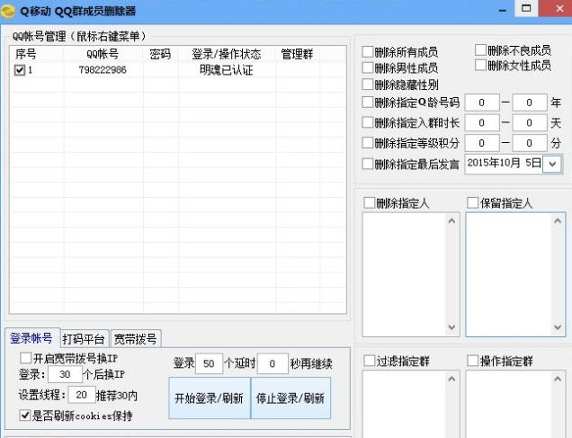Minimize the QQ群成员删除器 window
This screenshot has height=438, width=572.
tap(503, 10)
